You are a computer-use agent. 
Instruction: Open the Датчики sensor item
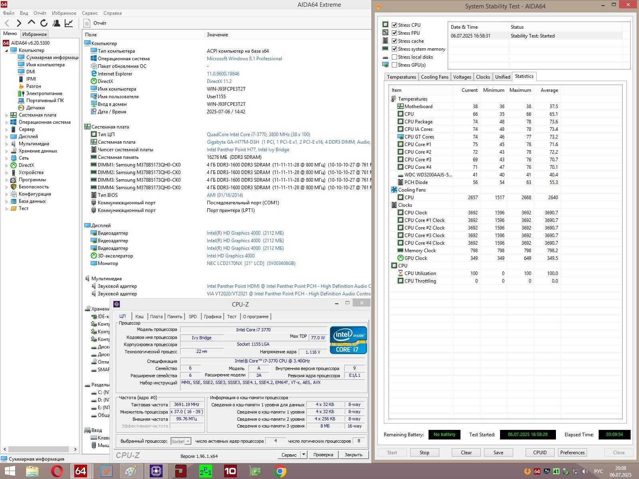tap(21, 108)
